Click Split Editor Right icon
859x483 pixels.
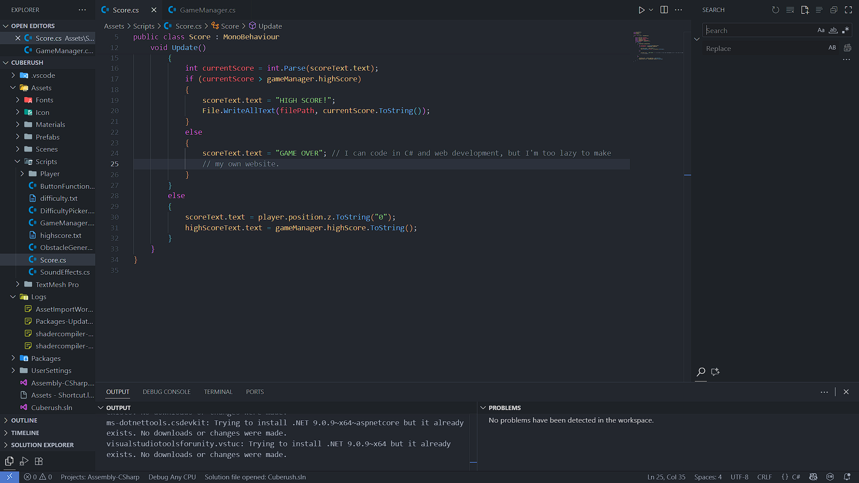[664, 10]
